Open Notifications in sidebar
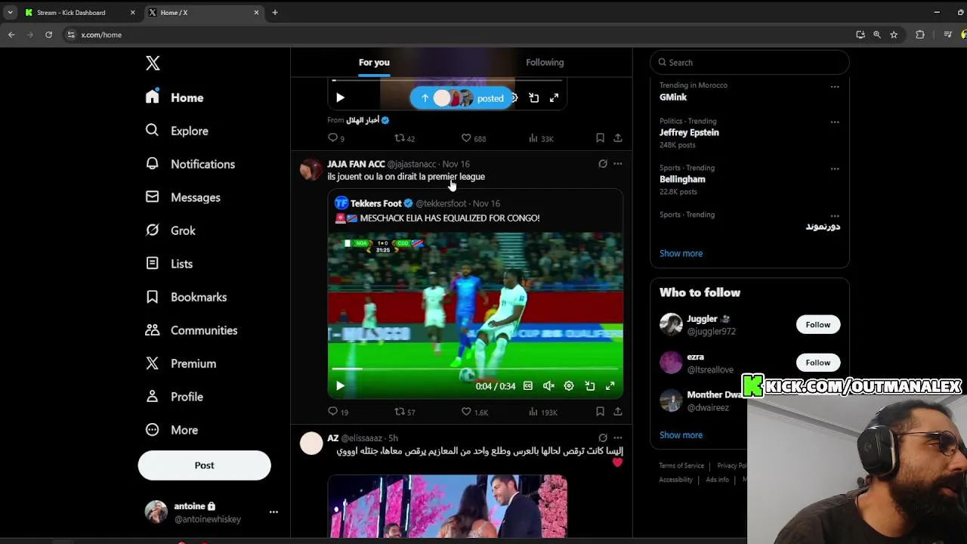 (x=190, y=164)
